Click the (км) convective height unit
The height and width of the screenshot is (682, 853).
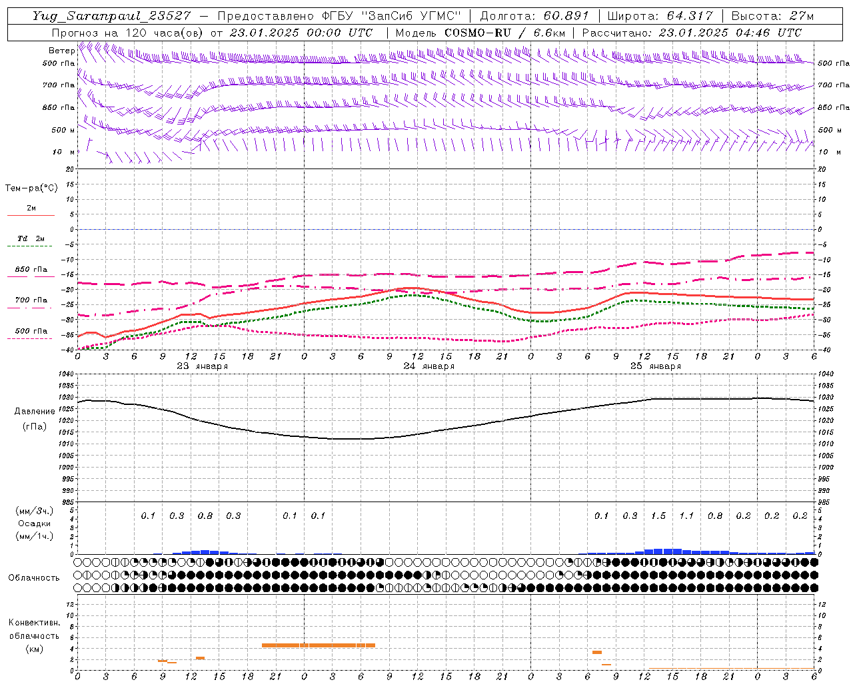pyautogui.click(x=35, y=649)
